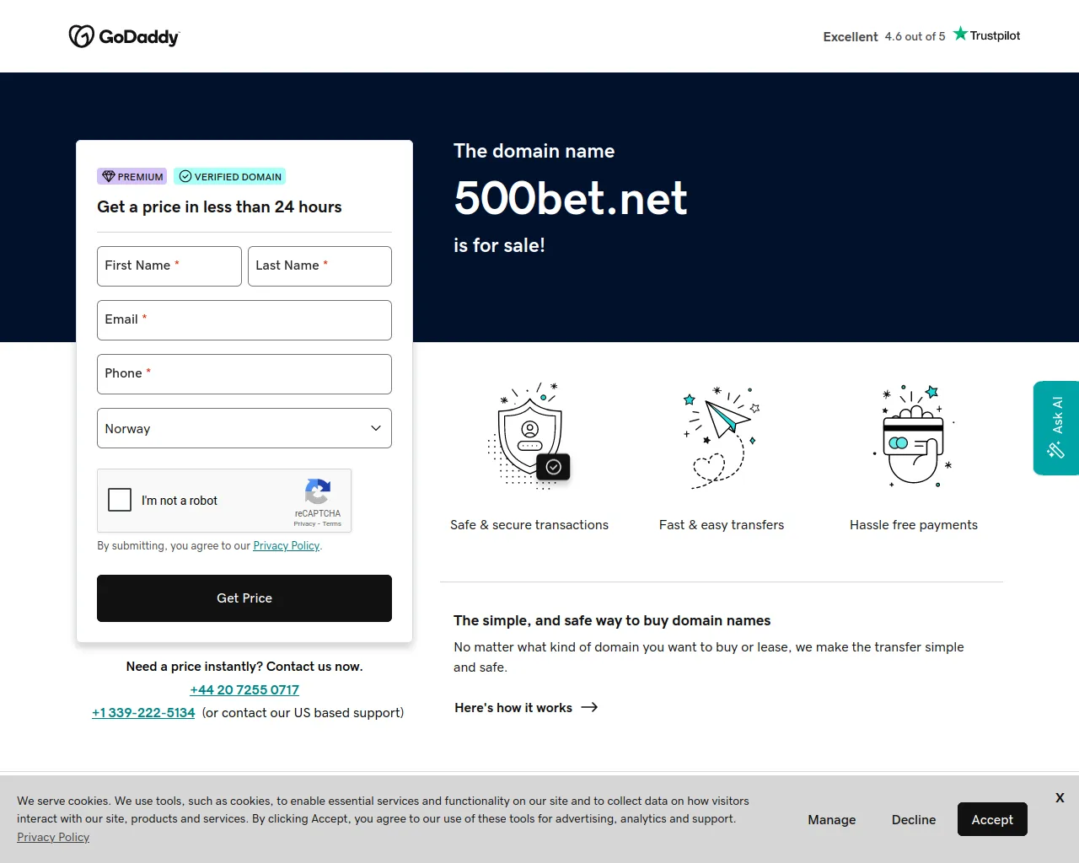Viewport: 1079px width, 863px height.
Task: Dismiss the cookie banner with the X
Action: click(1060, 797)
